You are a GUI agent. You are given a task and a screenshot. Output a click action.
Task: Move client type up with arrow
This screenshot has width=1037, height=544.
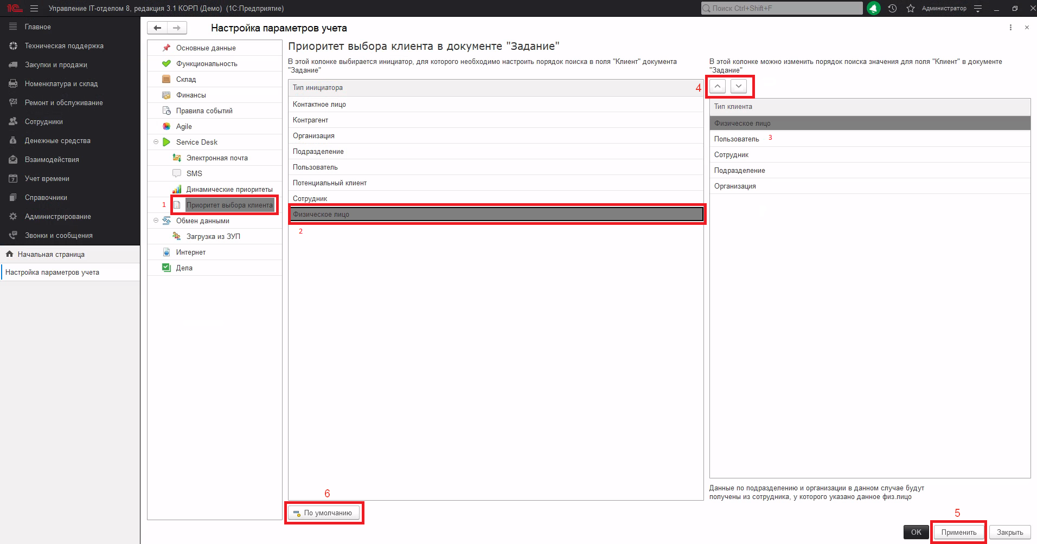(718, 86)
